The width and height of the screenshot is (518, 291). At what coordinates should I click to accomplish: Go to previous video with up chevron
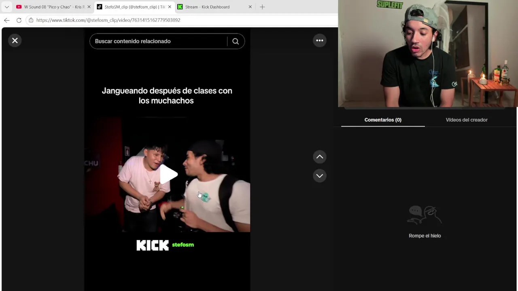coord(320,157)
